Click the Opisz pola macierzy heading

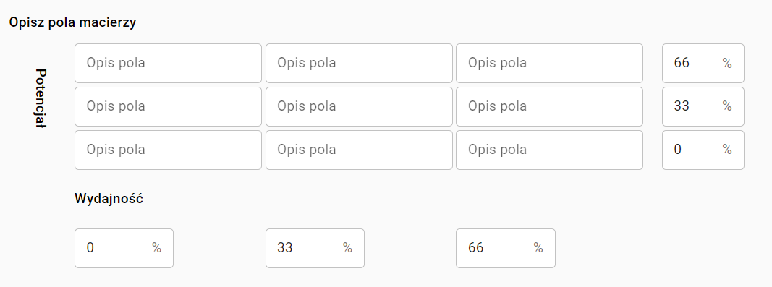click(x=72, y=22)
